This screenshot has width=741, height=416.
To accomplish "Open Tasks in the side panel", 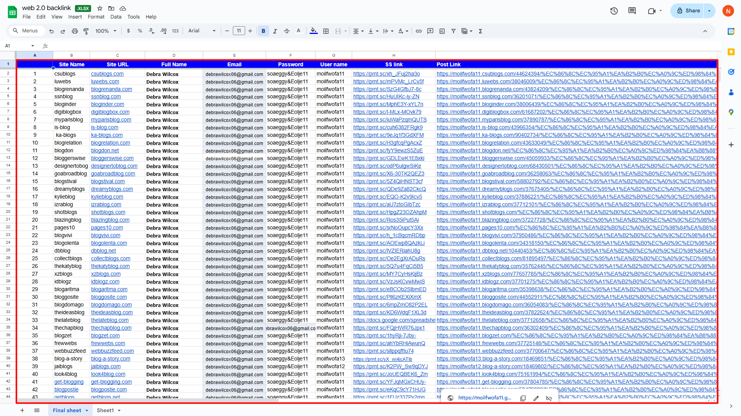I will [x=731, y=72].
